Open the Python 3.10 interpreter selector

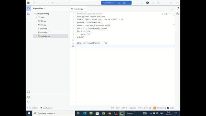(143, 108)
